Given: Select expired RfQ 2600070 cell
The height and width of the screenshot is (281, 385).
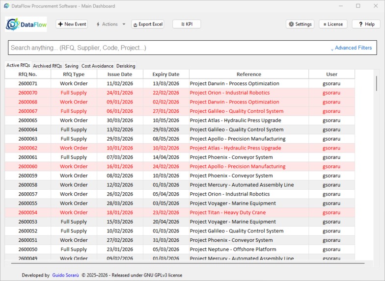Looking at the screenshot, I should [x=27, y=93].
